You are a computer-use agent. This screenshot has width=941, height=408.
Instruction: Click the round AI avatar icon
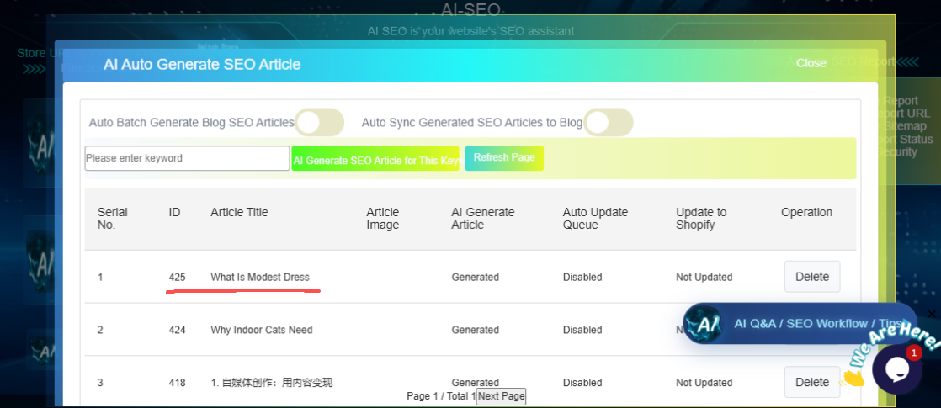pos(703,324)
